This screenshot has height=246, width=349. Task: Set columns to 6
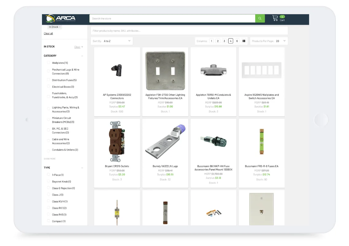coord(237,41)
